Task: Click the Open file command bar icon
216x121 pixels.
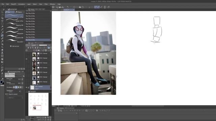Action: pyautogui.click(x=60, y=7)
